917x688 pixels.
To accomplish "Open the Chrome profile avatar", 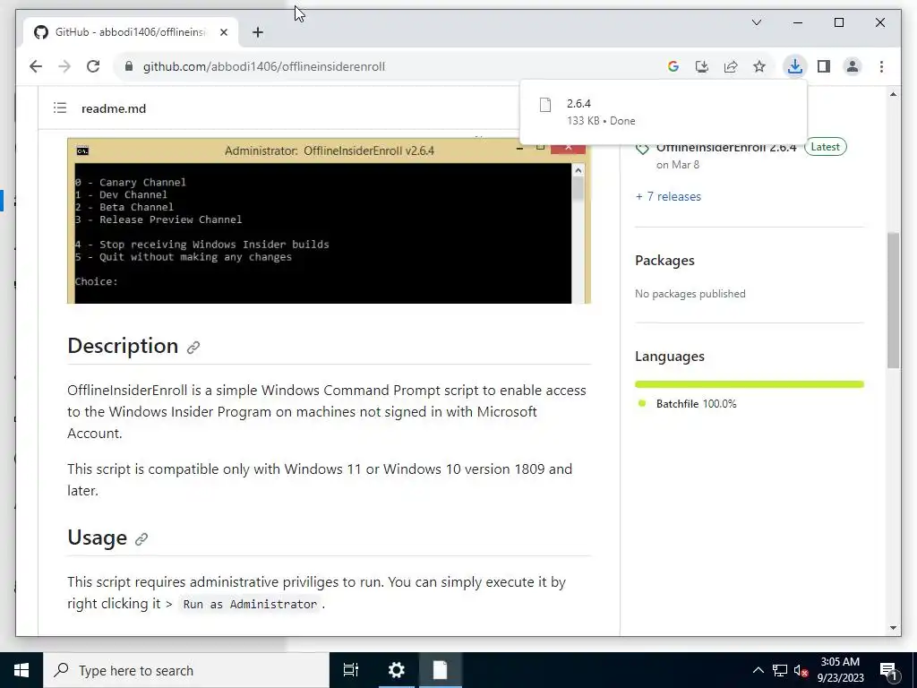I will click(x=853, y=66).
